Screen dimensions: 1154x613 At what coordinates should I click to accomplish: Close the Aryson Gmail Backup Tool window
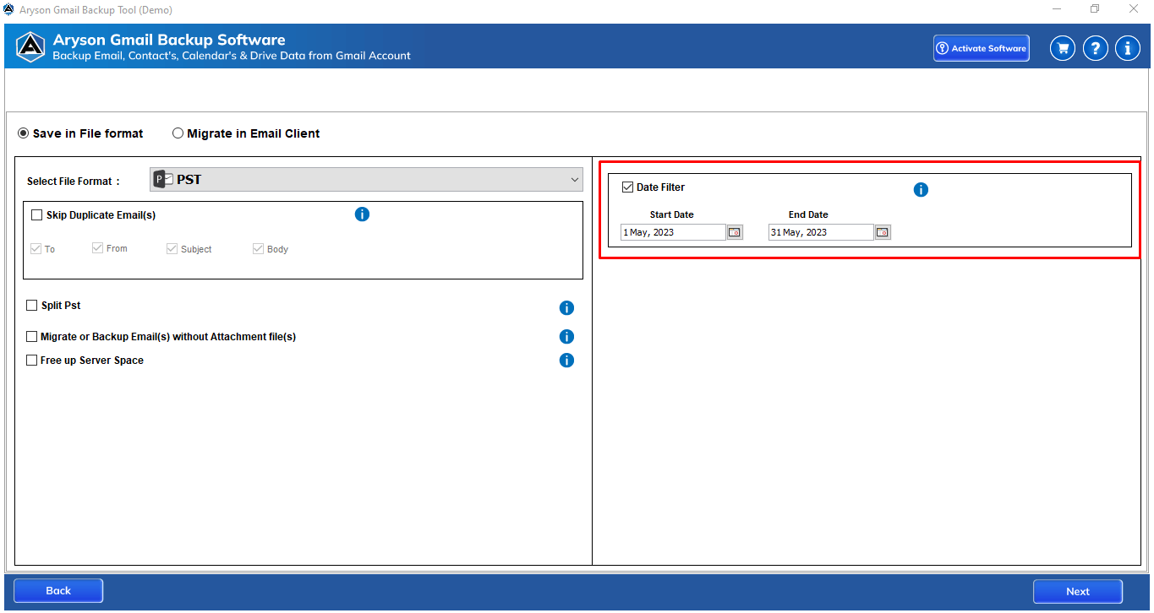pyautogui.click(x=1134, y=9)
